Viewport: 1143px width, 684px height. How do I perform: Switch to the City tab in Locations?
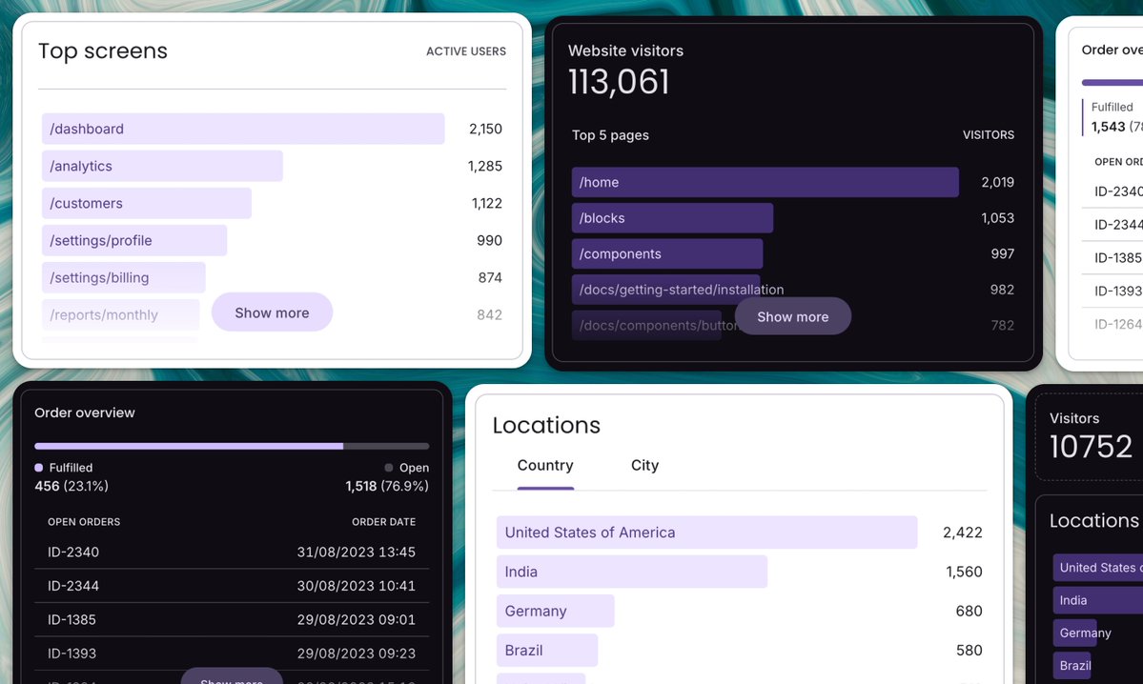click(644, 466)
